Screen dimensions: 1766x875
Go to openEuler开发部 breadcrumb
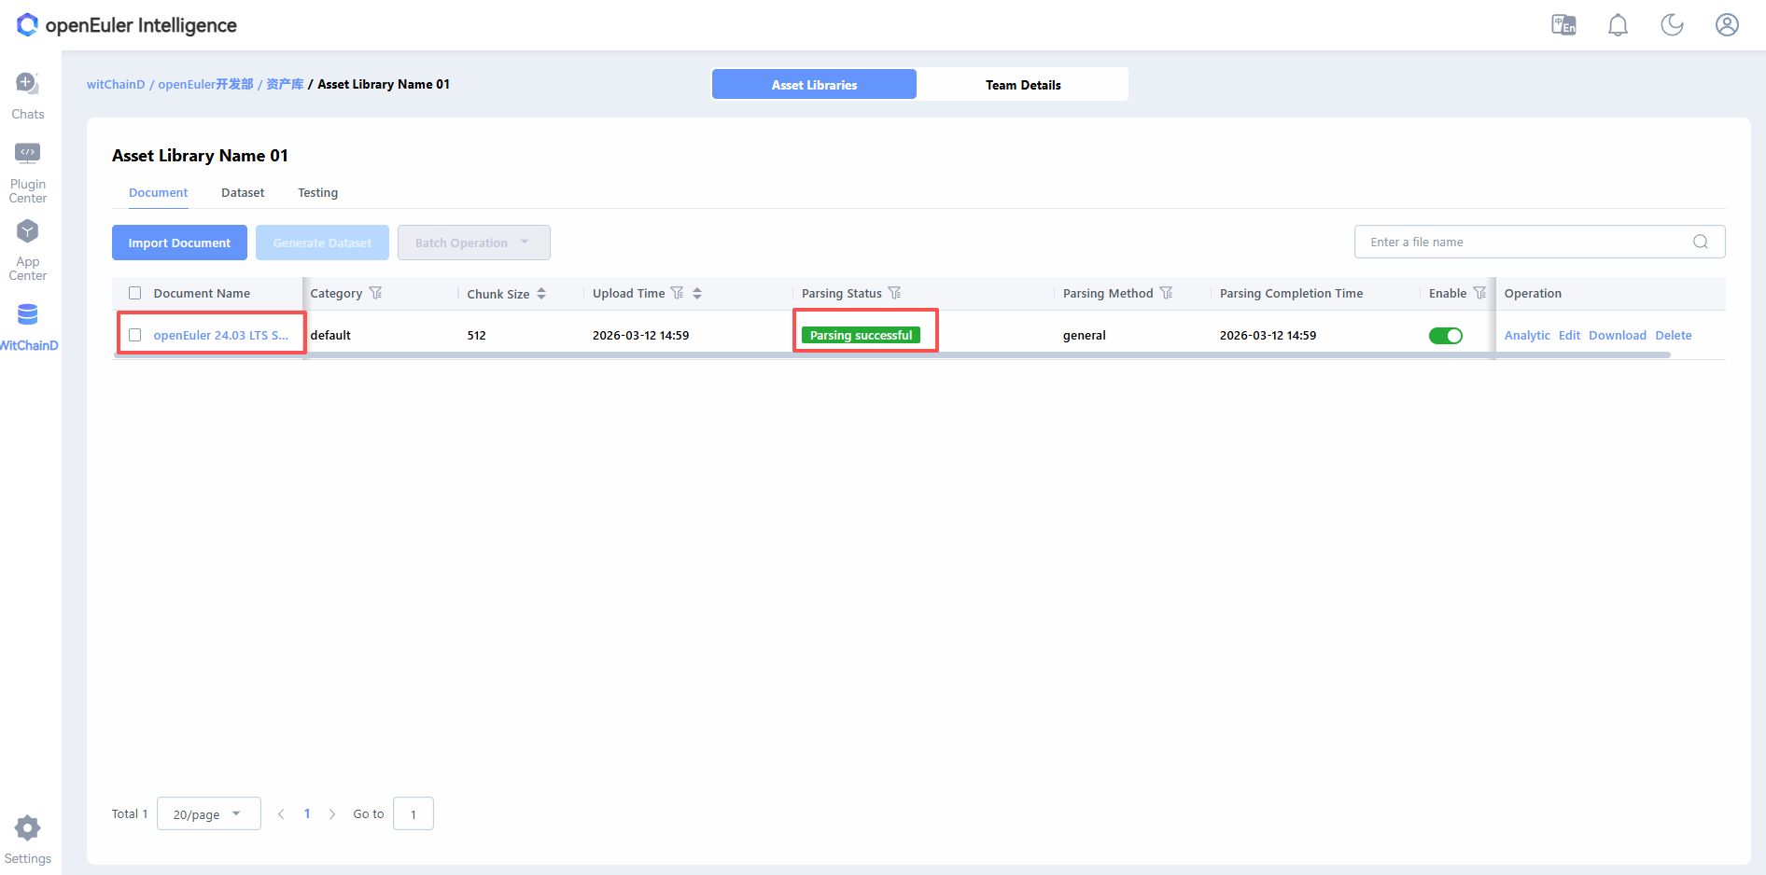click(x=205, y=84)
